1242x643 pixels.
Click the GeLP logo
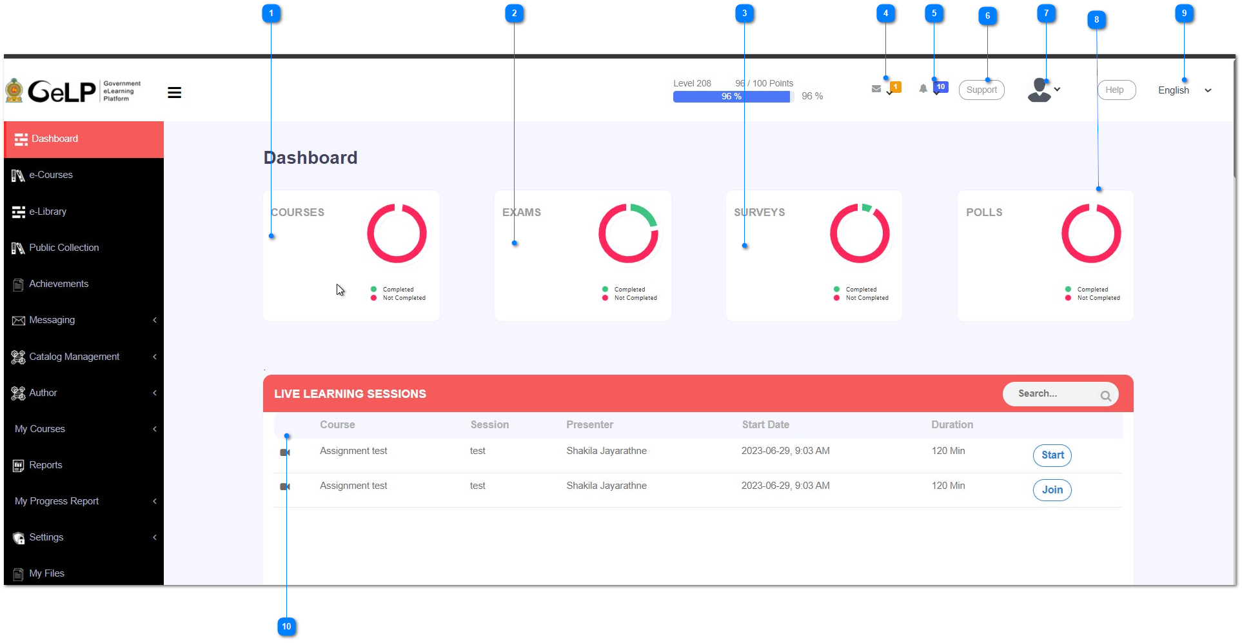click(73, 91)
